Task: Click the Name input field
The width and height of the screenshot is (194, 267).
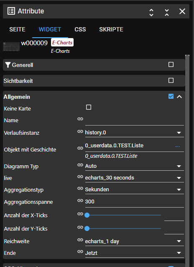Action: (135, 121)
